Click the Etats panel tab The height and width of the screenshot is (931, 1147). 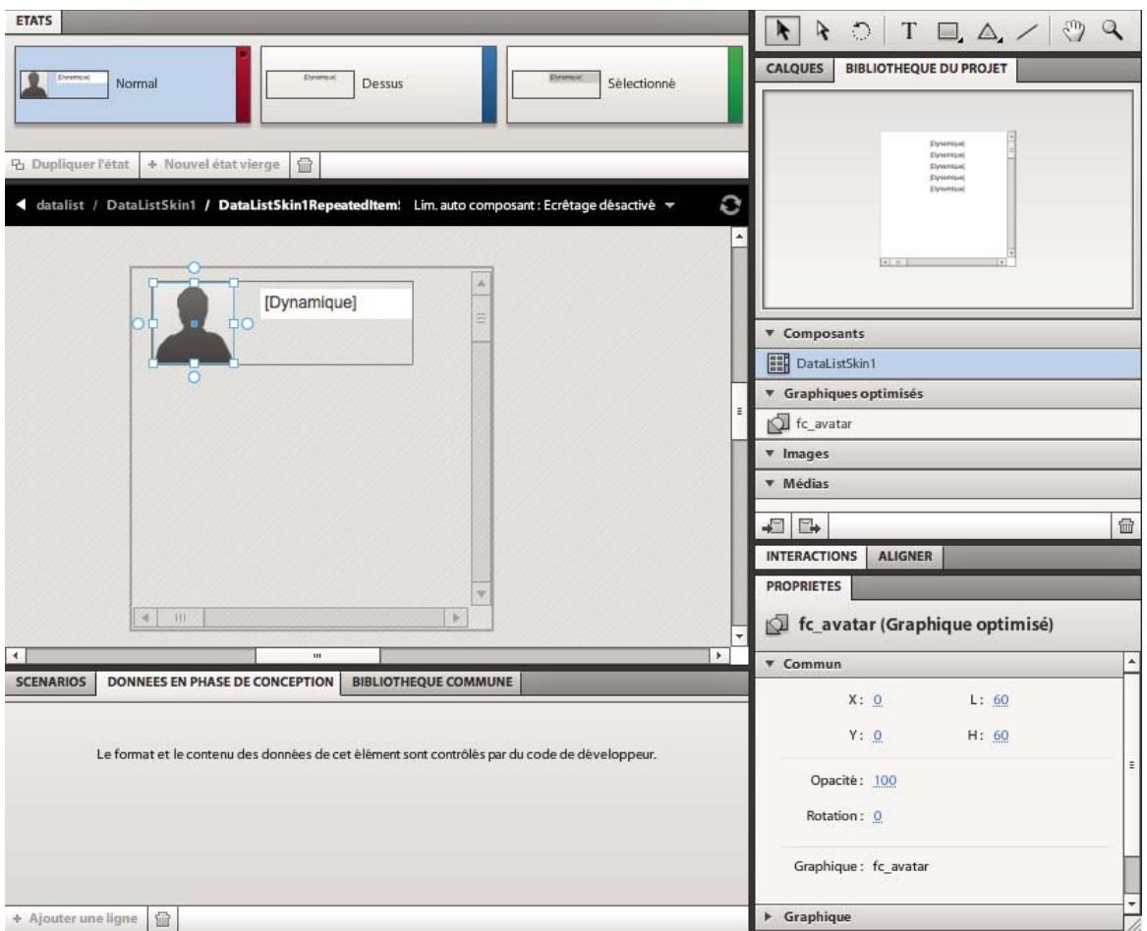[x=33, y=21]
